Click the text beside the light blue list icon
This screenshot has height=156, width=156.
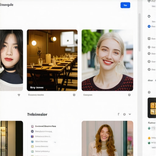click(41, 141)
